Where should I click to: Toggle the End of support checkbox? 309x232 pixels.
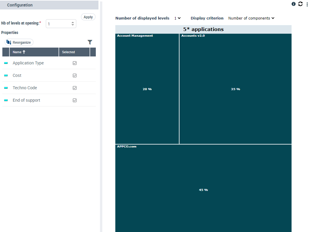[75, 100]
